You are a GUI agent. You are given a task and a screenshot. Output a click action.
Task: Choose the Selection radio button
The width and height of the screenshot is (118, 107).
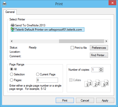click(11, 74)
